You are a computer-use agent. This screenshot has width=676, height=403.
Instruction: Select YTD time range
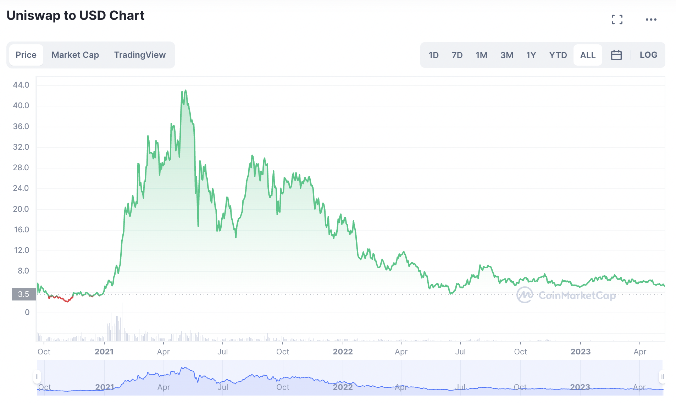point(558,55)
